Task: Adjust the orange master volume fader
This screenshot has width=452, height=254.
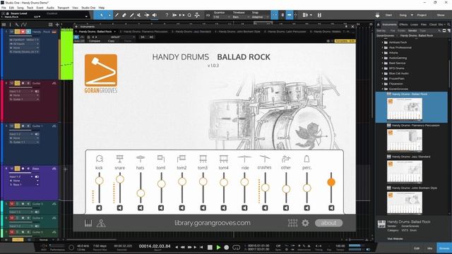Action: click(331, 182)
